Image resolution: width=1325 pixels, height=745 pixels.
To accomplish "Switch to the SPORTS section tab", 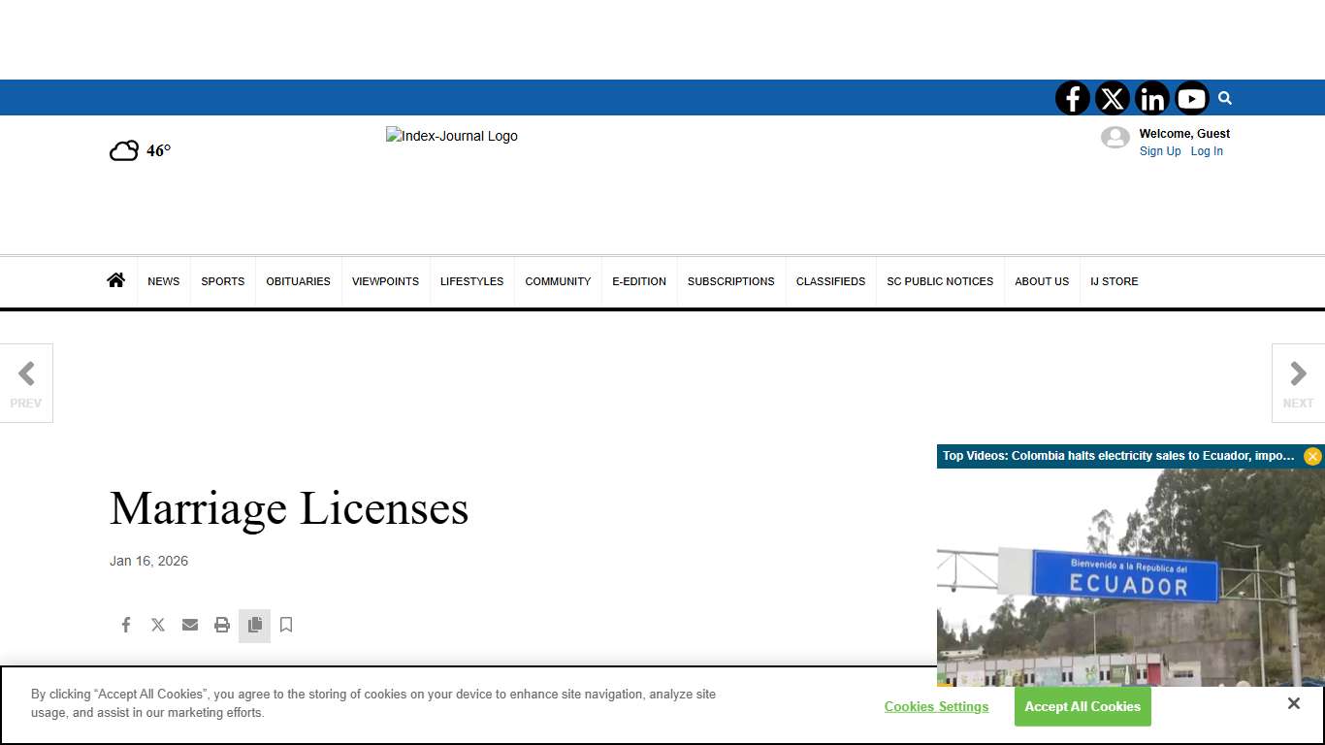I will (222, 281).
